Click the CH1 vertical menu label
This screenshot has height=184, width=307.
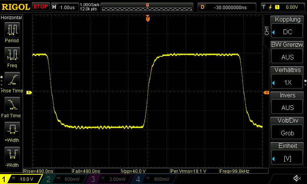pyautogui.click(x=267, y=31)
